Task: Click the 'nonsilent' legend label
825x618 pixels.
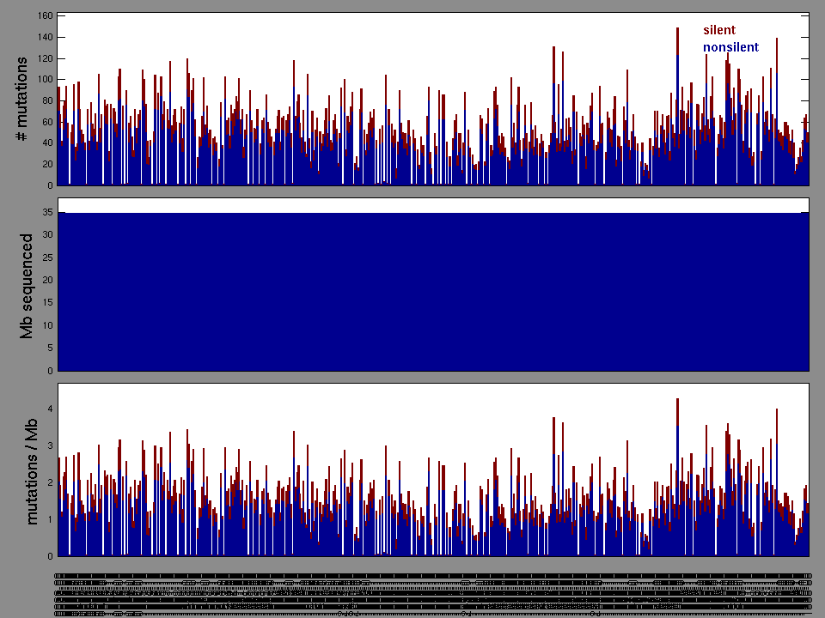Action: tap(730, 47)
